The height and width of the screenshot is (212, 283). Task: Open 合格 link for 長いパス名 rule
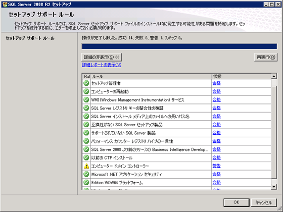coord(217,116)
